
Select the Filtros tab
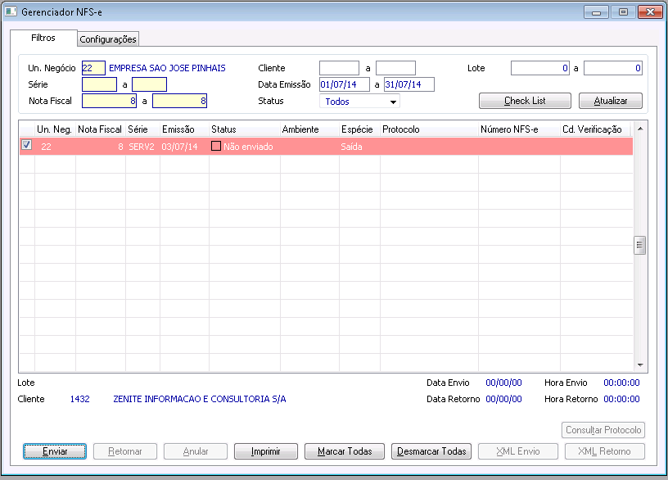(43, 38)
